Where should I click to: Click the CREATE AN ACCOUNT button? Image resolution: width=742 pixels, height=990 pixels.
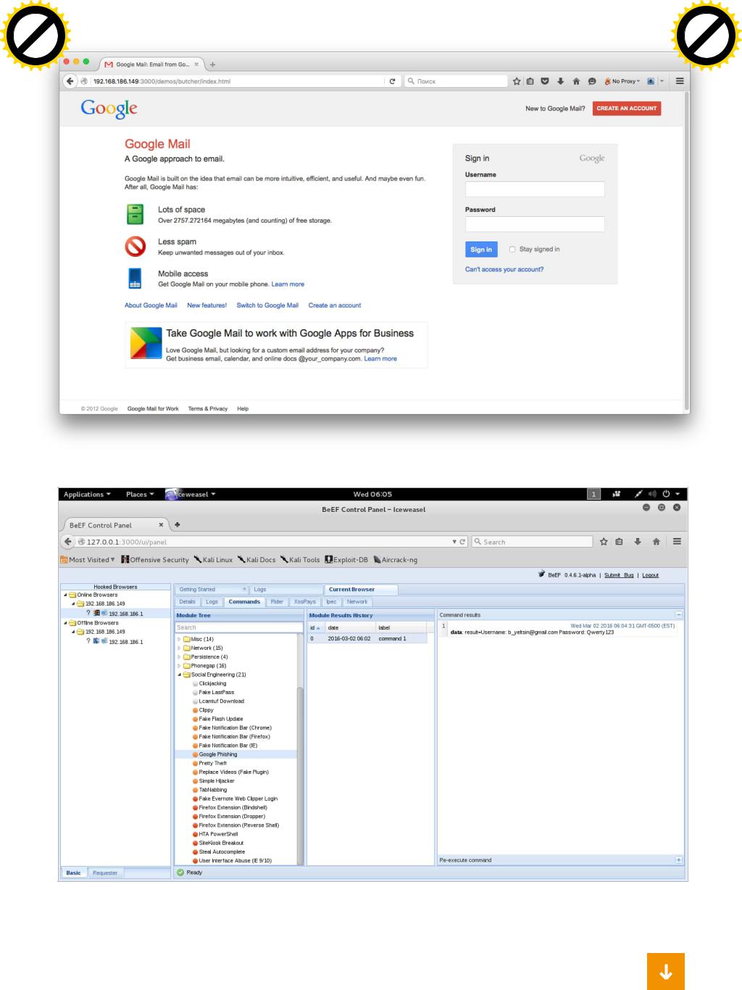pyautogui.click(x=627, y=108)
